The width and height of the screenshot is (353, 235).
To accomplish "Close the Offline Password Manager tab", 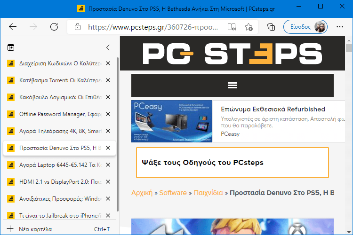I will 108,114.
